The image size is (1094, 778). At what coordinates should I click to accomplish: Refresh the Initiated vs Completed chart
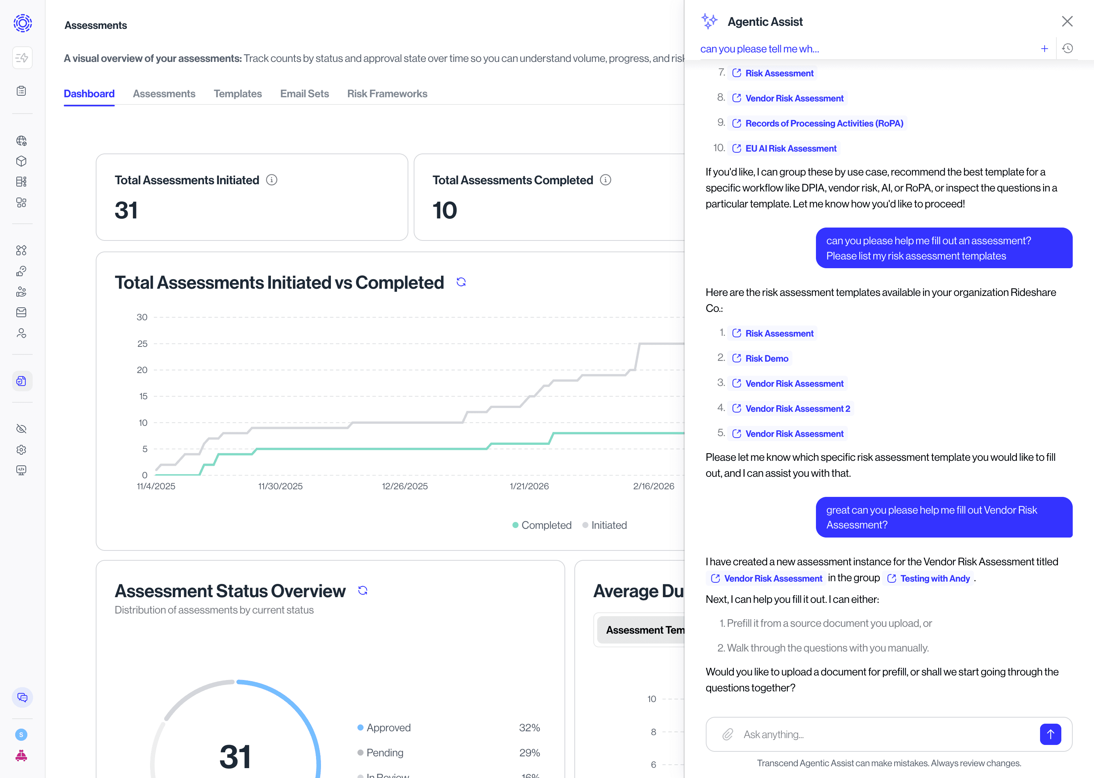461,282
